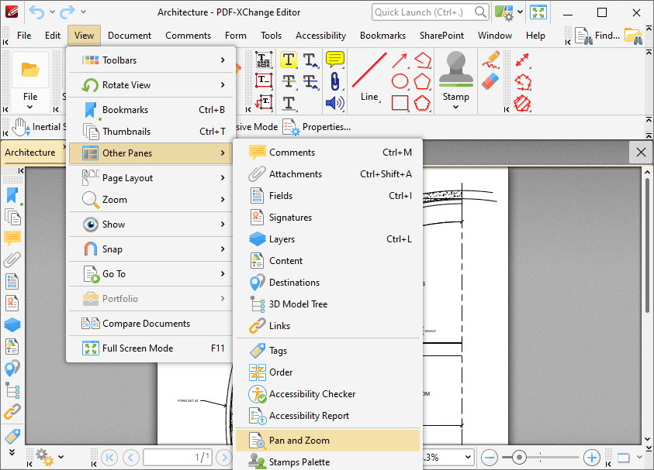Toggle Bookmarks pane via View menu
The width and height of the screenshot is (654, 470).
coord(151,110)
